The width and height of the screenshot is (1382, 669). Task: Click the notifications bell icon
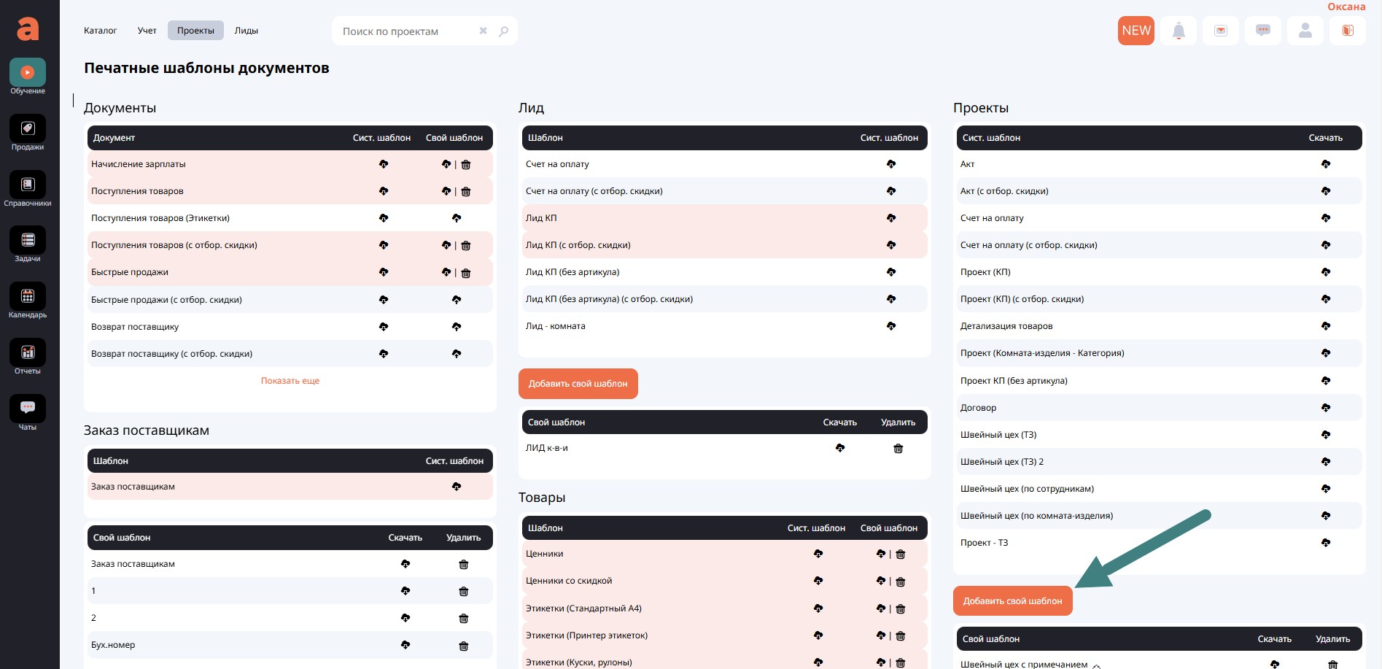(x=1179, y=31)
